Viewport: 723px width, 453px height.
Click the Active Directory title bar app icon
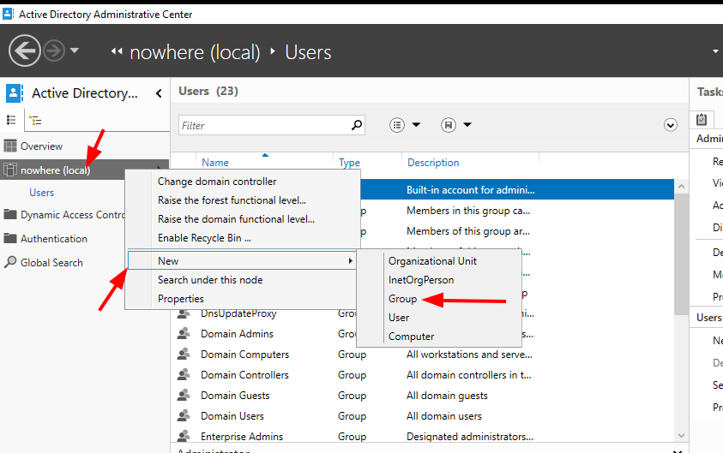pos(8,14)
